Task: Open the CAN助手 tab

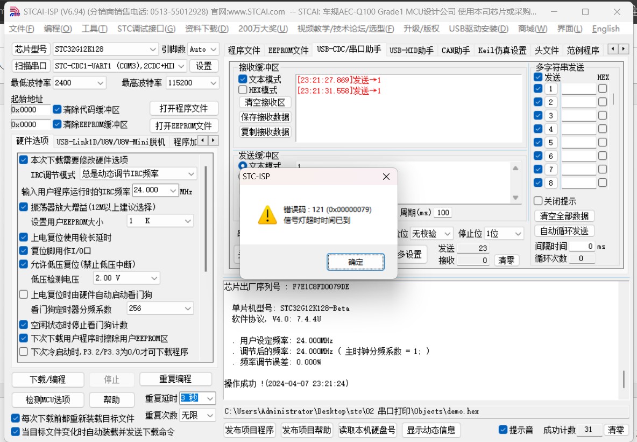Action: (x=456, y=51)
